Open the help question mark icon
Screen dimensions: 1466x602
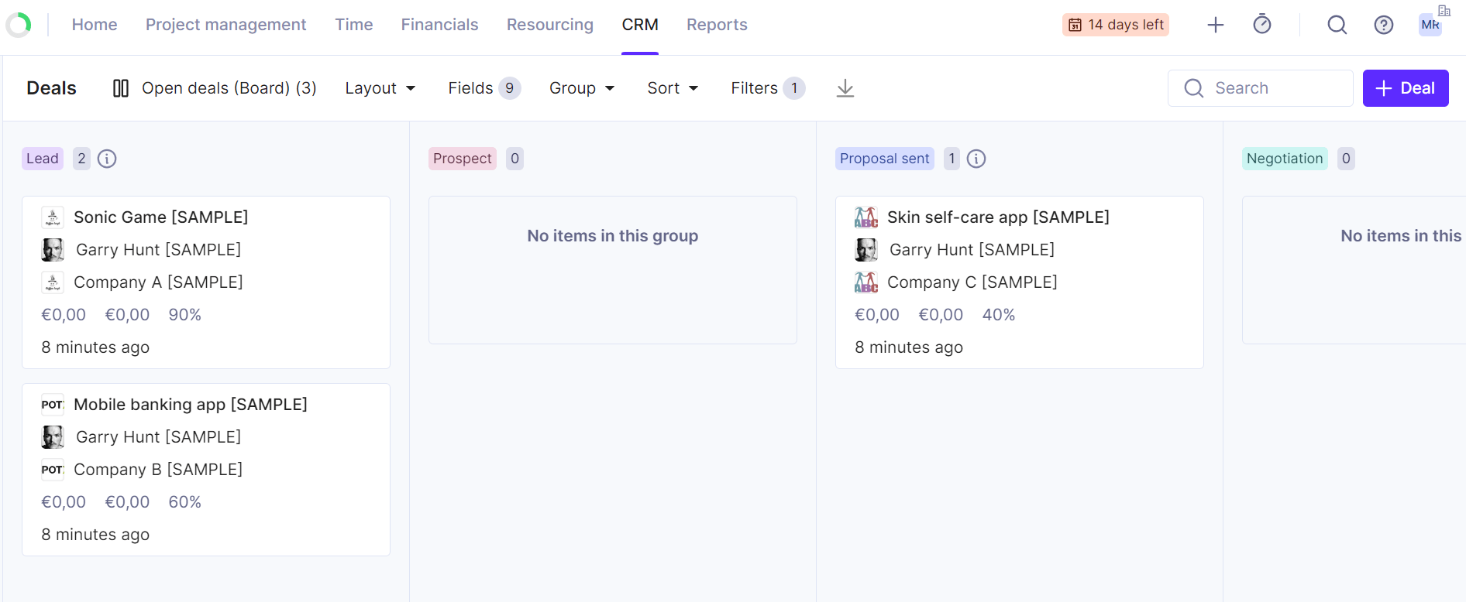1383,25
